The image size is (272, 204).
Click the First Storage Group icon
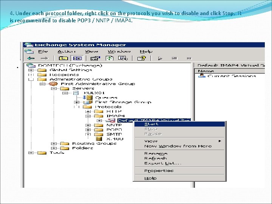(88, 102)
